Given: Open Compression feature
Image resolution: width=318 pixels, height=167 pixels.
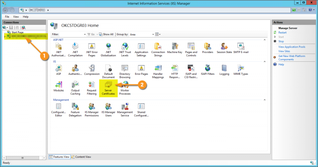Looking at the screenshot, I should tap(92, 70).
